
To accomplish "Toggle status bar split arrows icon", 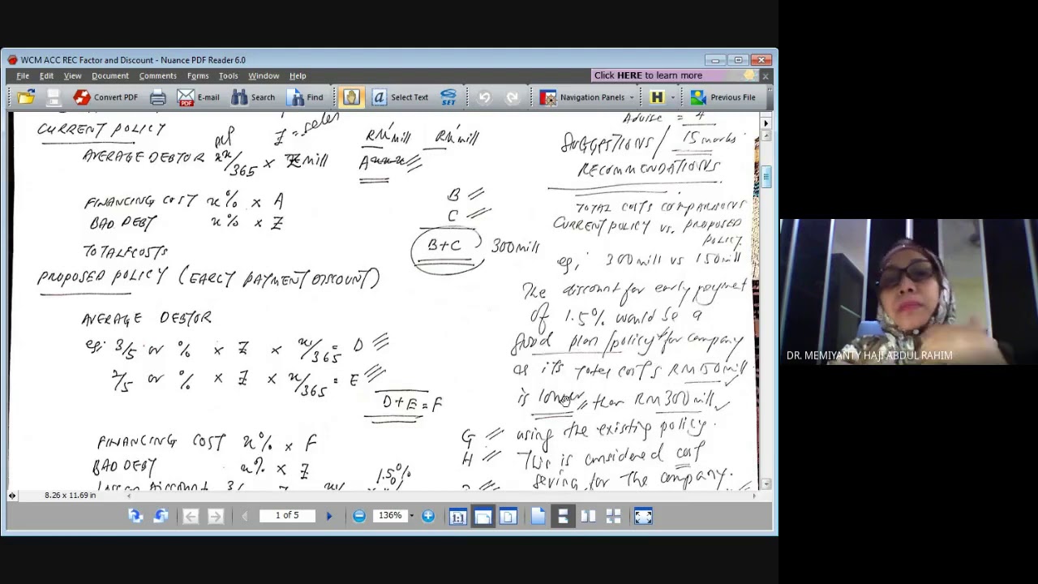I will click(11, 495).
